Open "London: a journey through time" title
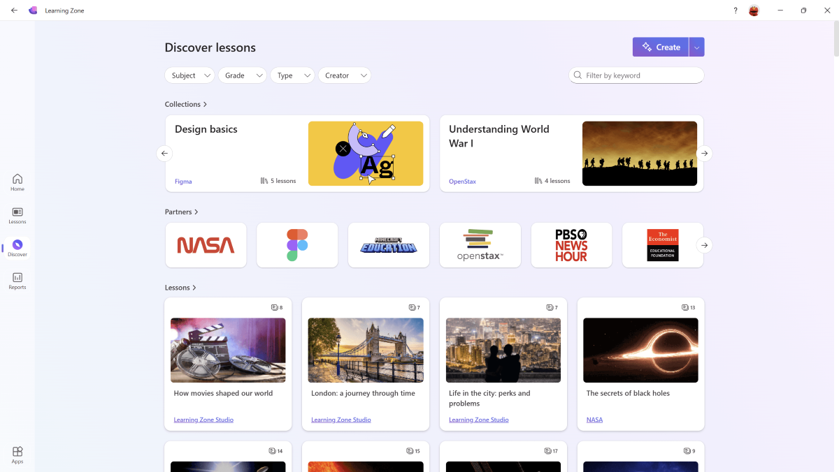Image resolution: width=839 pixels, height=472 pixels. click(363, 393)
